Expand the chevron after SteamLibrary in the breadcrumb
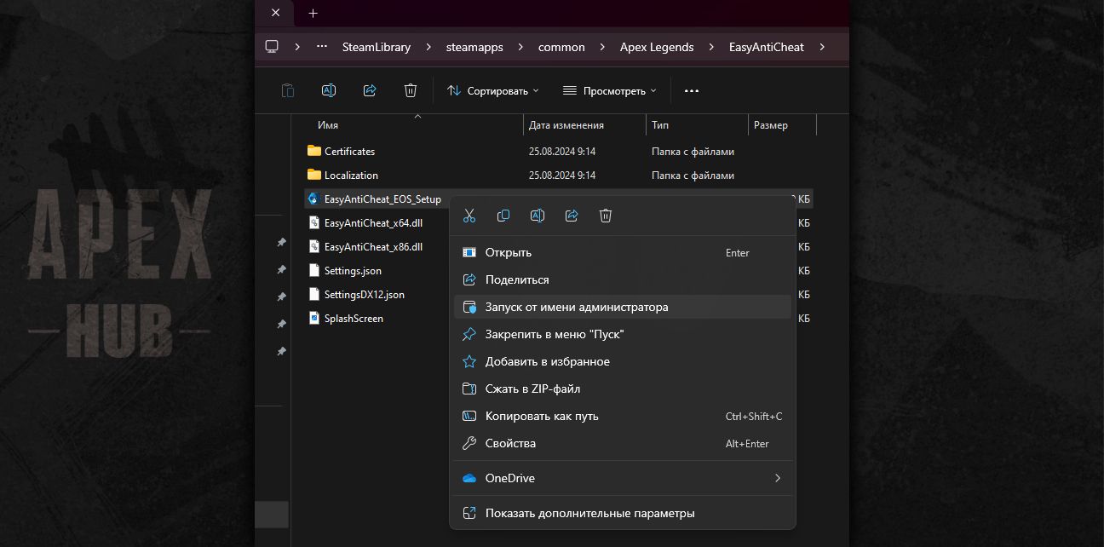Viewport: 1104px width, 547px height. click(428, 47)
